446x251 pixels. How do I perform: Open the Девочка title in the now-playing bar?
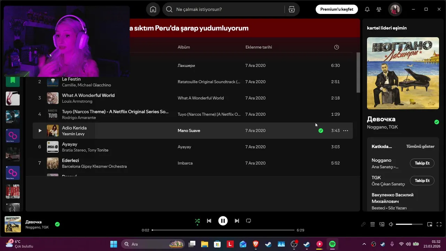click(33, 222)
